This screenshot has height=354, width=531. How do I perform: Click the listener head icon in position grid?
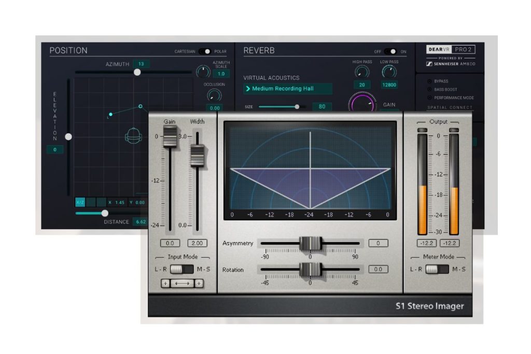pyautogui.click(x=133, y=136)
